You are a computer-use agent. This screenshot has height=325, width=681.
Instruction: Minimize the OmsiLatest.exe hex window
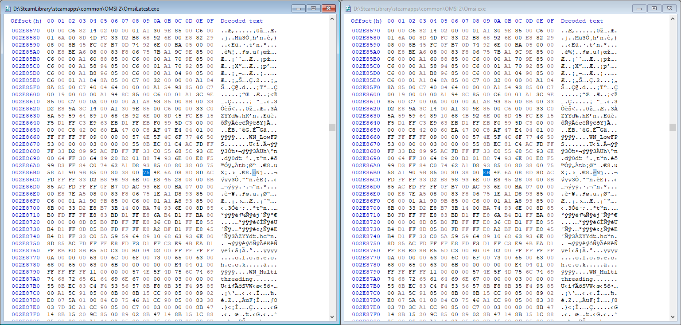299,8
